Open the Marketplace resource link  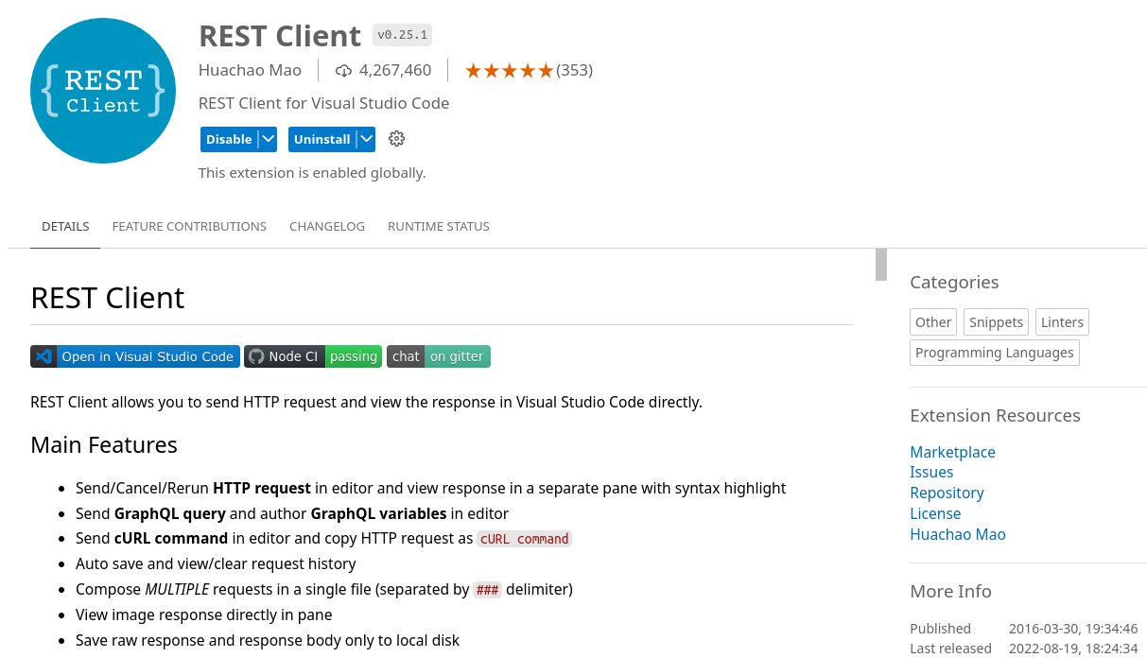952,452
